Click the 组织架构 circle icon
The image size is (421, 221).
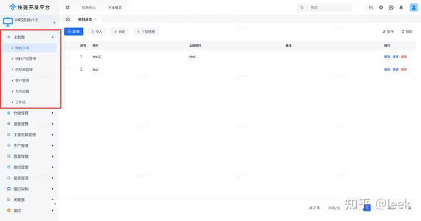pyautogui.click(x=9, y=189)
